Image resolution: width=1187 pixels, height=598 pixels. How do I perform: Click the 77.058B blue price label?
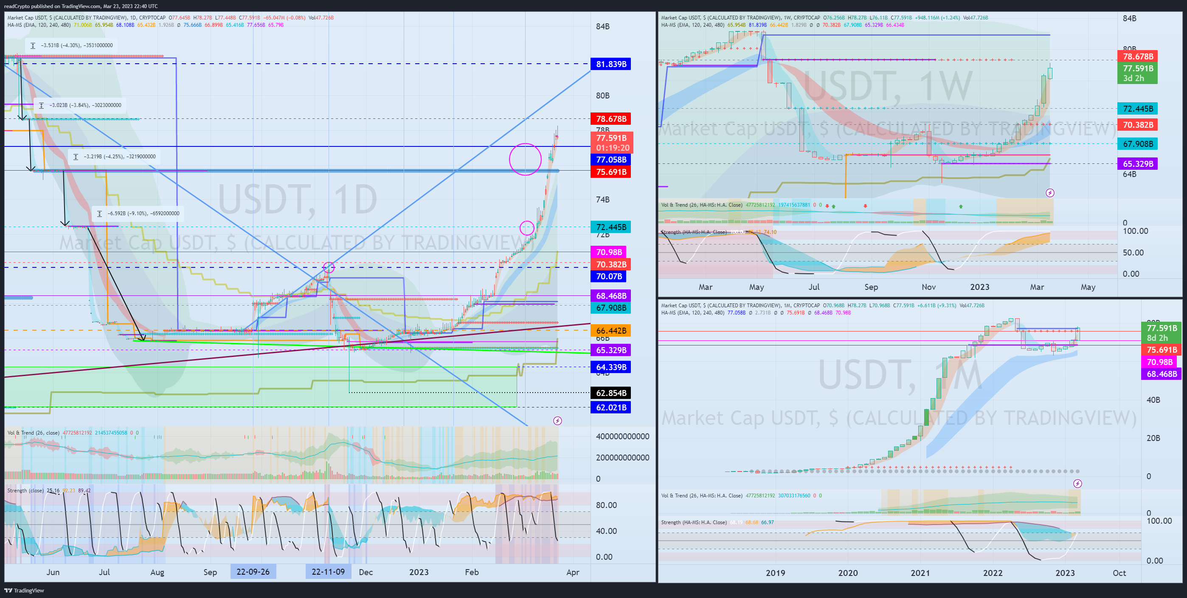(611, 160)
